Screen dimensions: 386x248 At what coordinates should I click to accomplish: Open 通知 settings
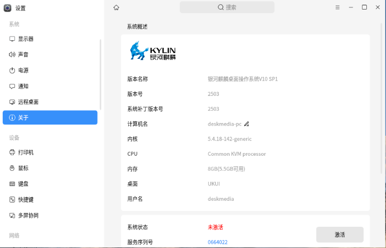pos(50,86)
